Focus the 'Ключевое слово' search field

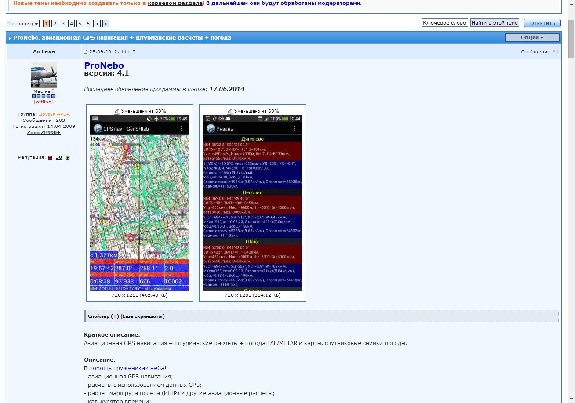[x=444, y=23]
